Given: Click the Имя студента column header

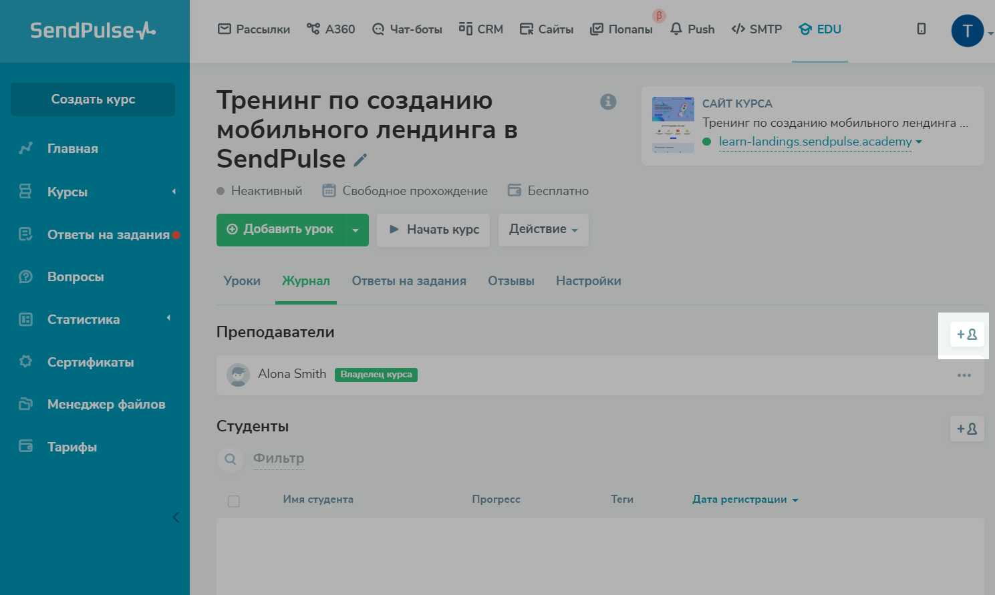Looking at the screenshot, I should point(318,500).
